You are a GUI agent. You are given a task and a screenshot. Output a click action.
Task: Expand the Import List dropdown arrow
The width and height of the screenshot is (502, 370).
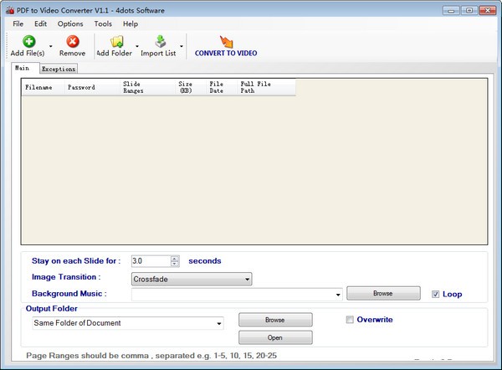click(182, 46)
